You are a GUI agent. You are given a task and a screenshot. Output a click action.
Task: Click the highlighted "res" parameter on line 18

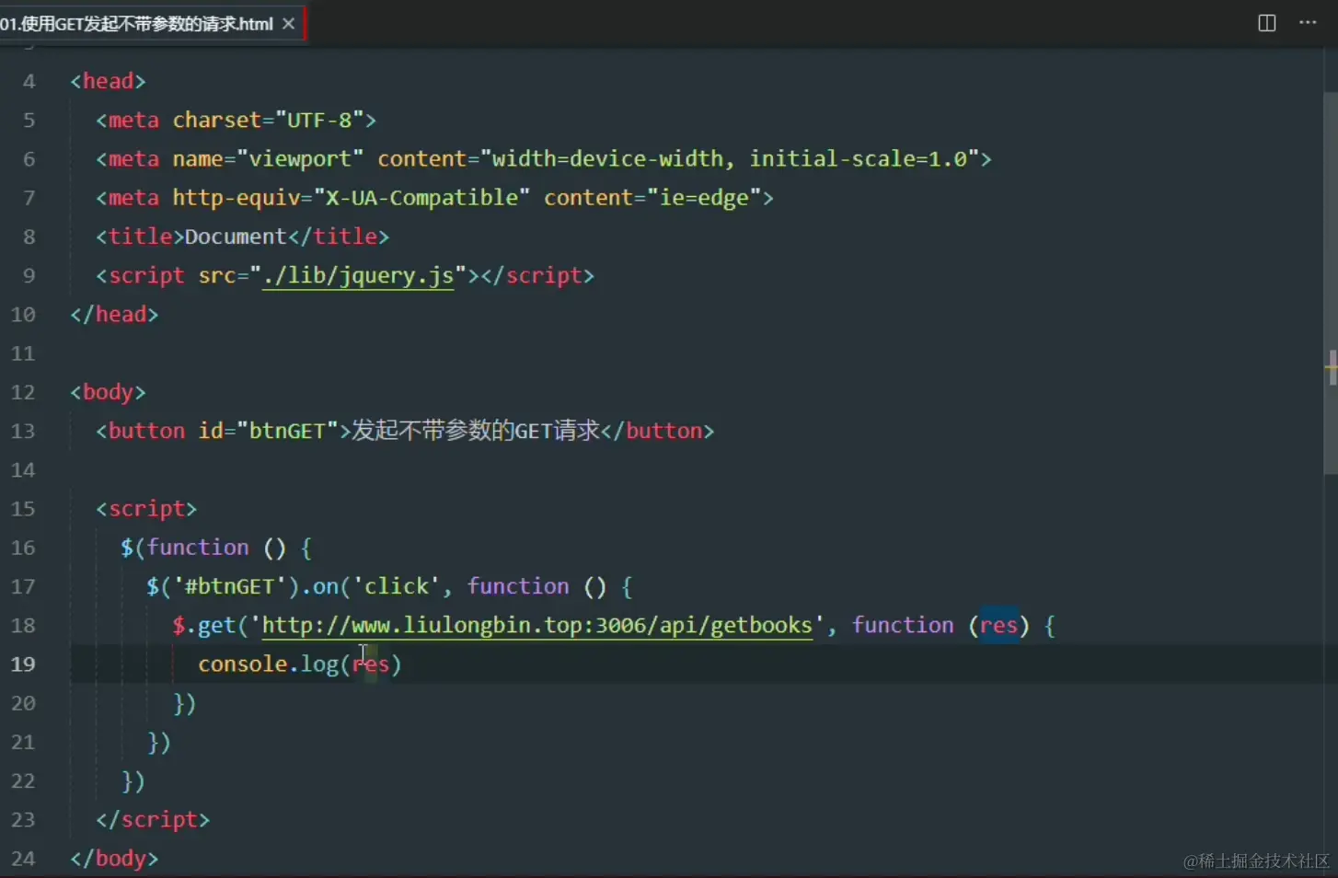point(999,626)
